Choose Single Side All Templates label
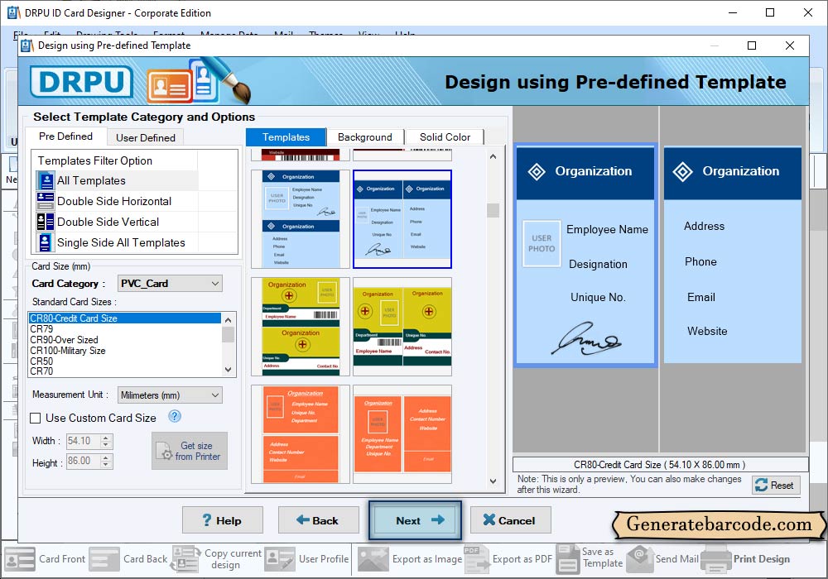Screen dimensions: 828x579 point(121,242)
